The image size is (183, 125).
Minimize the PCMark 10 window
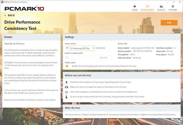point(168,2)
